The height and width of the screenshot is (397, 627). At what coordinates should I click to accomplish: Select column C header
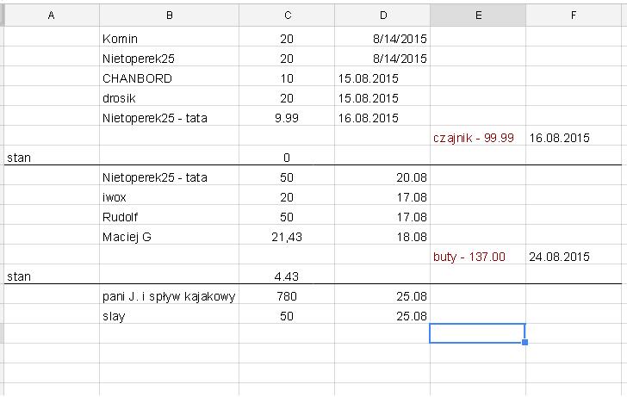tap(287, 16)
